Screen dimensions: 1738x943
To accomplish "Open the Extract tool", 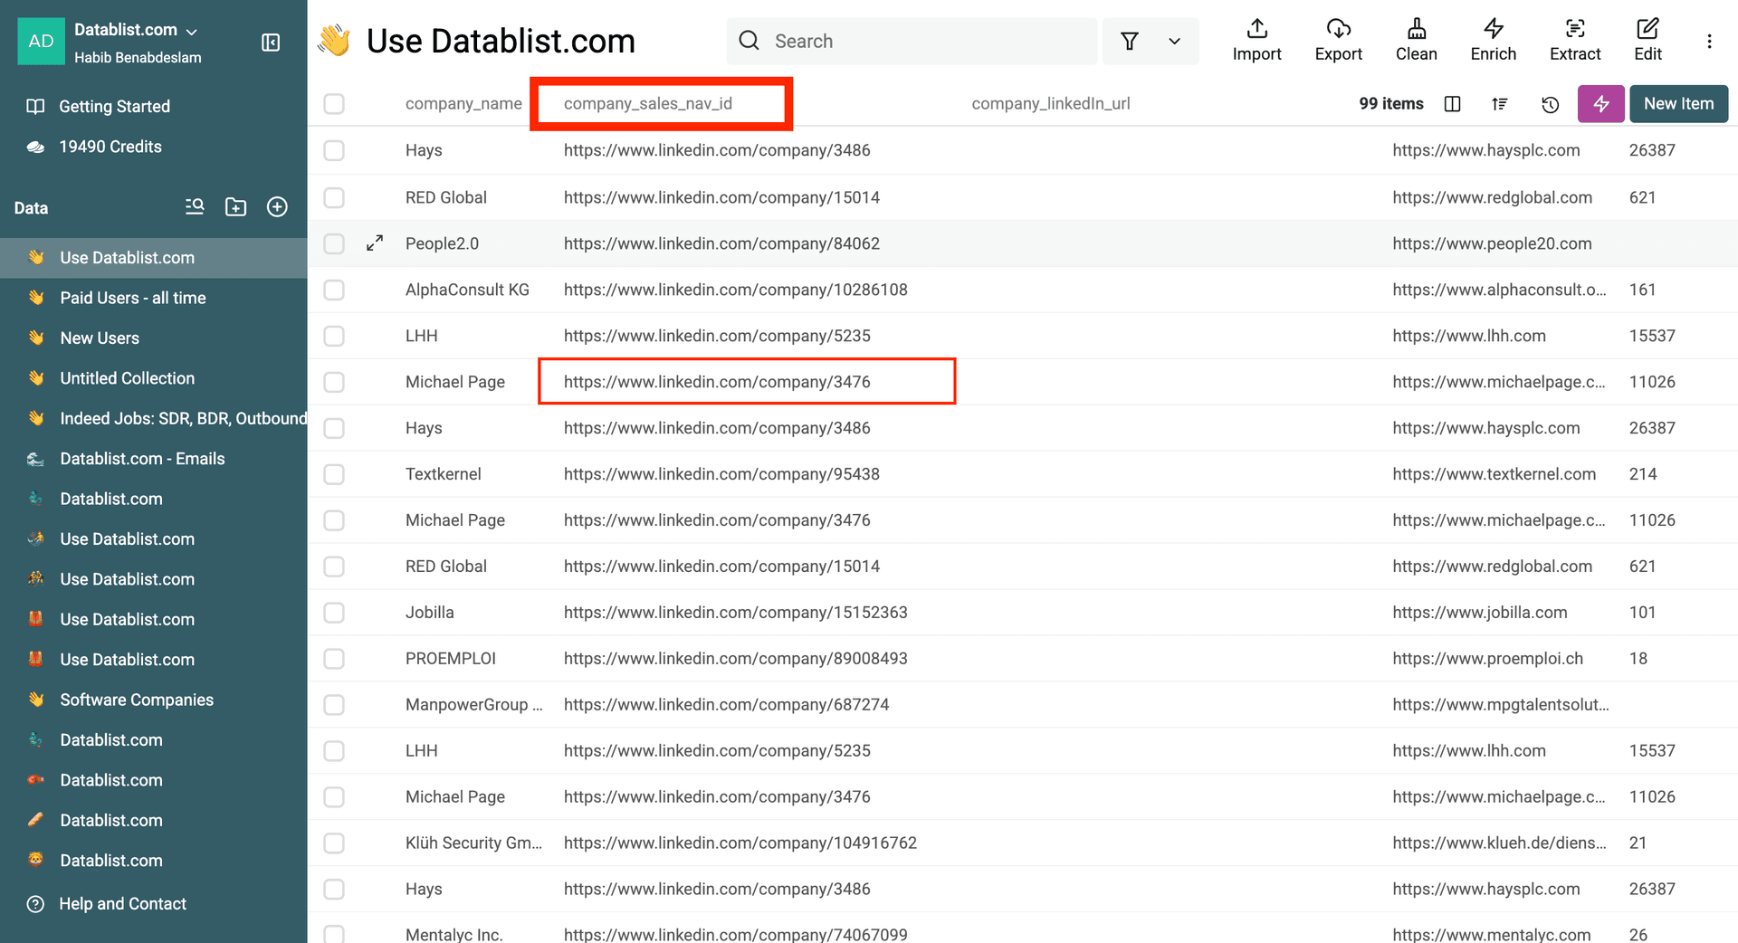I will point(1575,40).
